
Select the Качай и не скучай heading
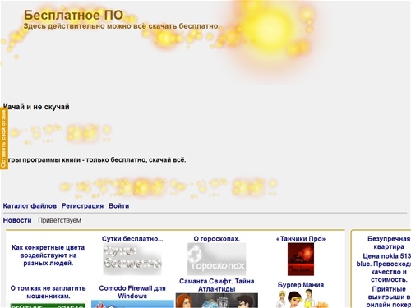click(x=36, y=107)
